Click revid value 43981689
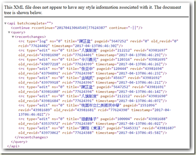196x155 pixels. 41,110
